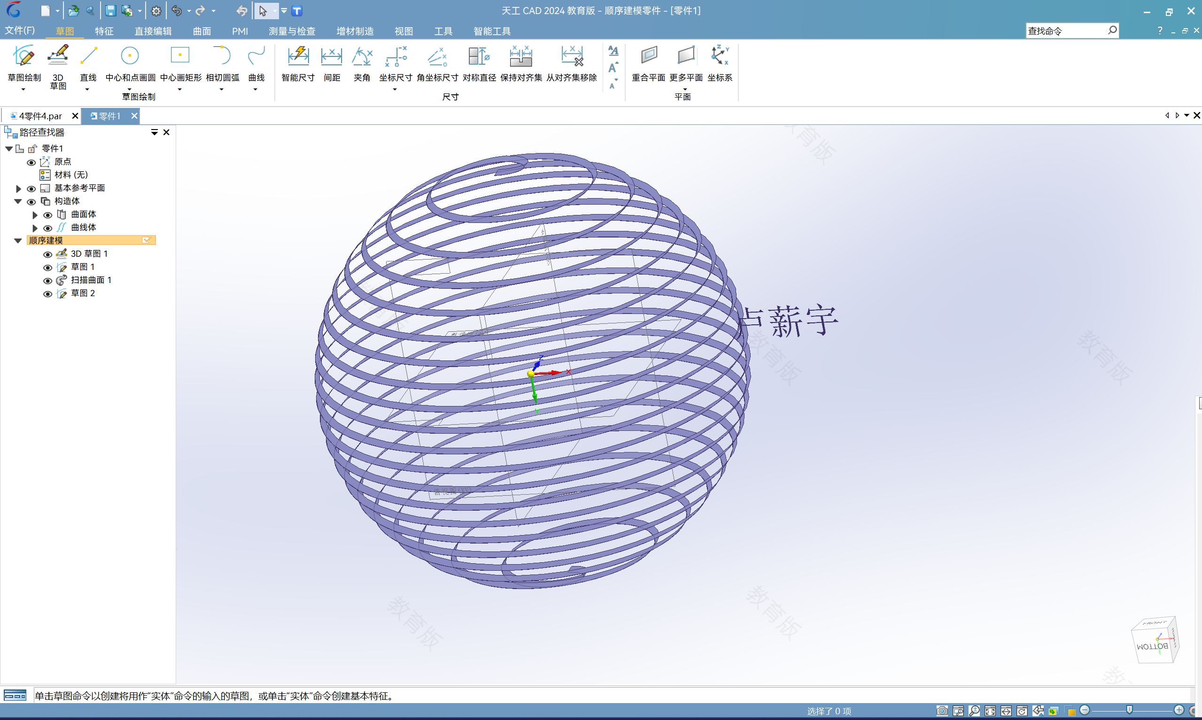Click 保持对齐集 alignment set tool
This screenshot has width=1202, height=720.
(x=521, y=63)
